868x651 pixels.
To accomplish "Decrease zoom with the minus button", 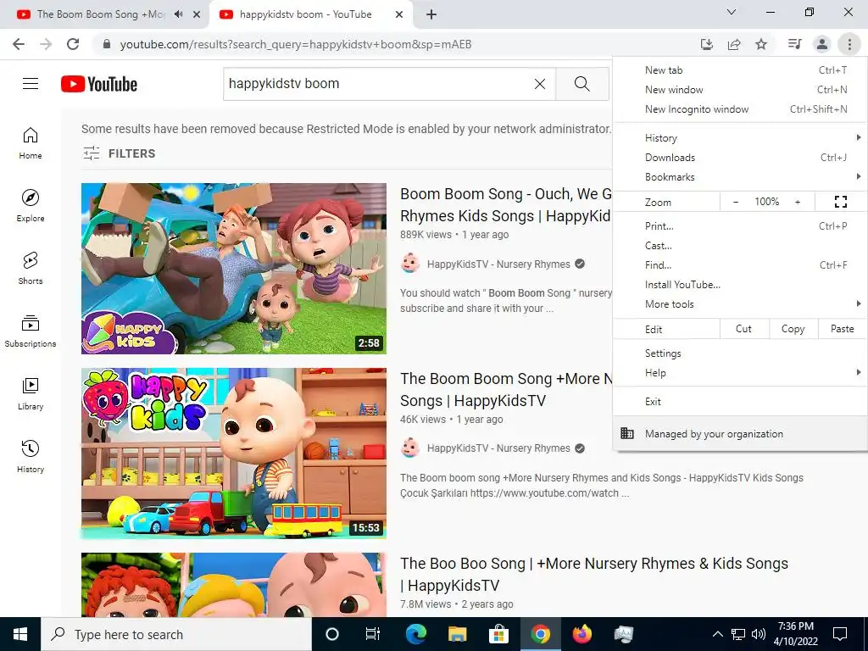I will (735, 202).
